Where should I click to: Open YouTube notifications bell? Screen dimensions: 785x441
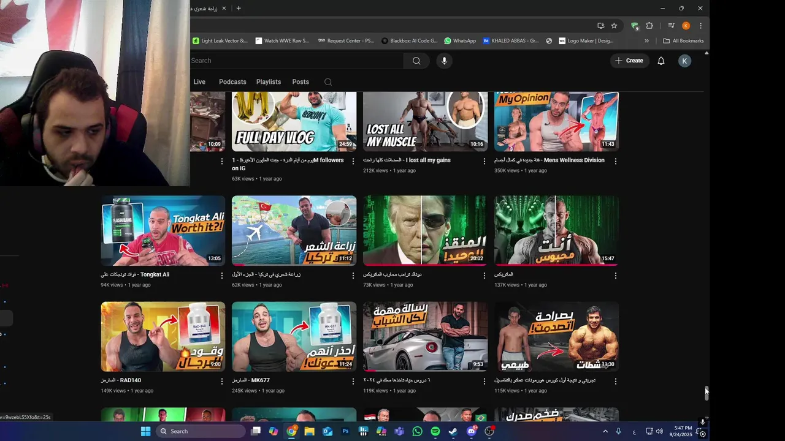(661, 61)
